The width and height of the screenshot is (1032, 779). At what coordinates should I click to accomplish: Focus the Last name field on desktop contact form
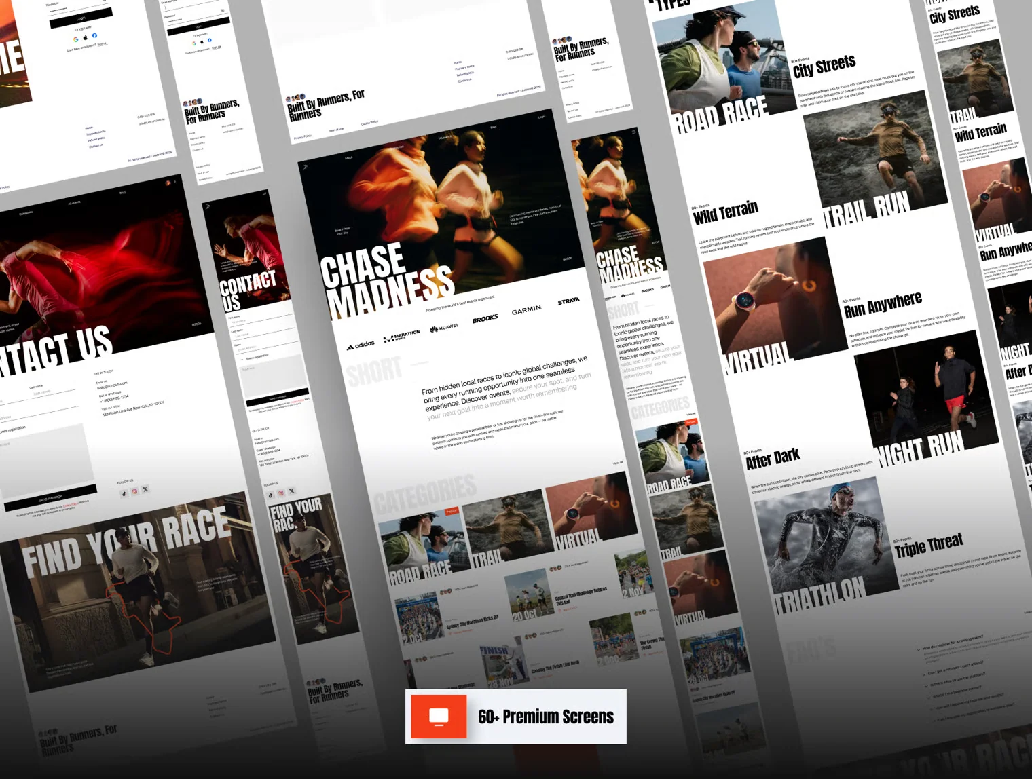click(x=52, y=392)
